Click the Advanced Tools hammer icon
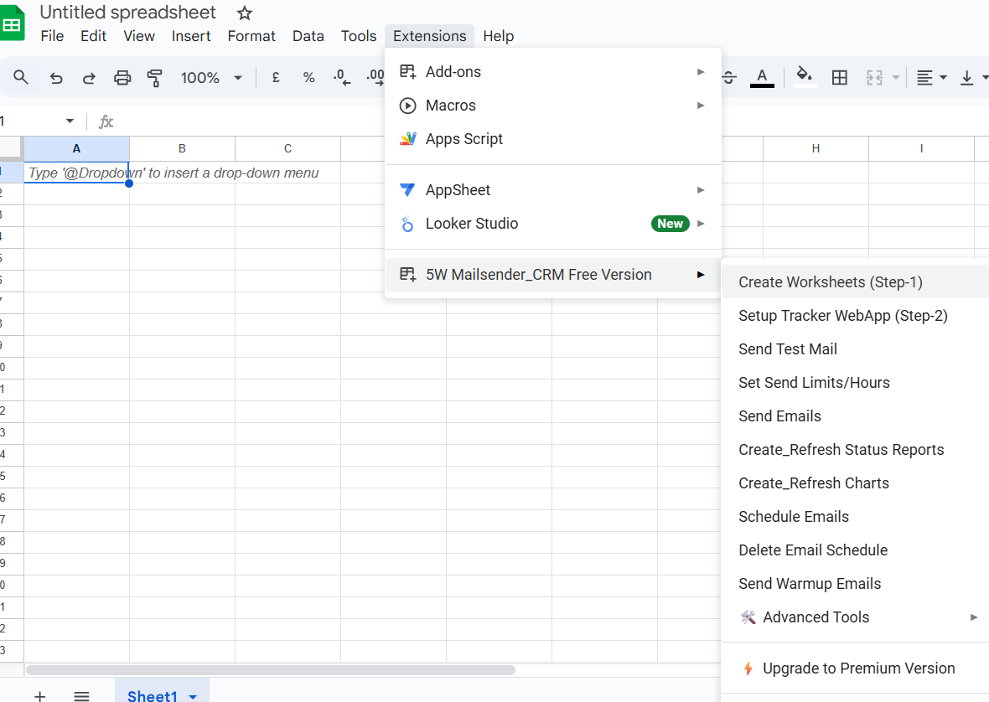Image resolution: width=989 pixels, height=702 pixels. point(748,617)
